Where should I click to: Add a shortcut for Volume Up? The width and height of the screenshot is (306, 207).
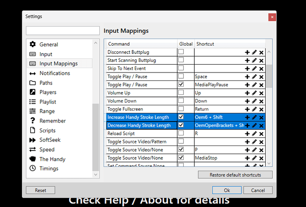(x=247, y=93)
